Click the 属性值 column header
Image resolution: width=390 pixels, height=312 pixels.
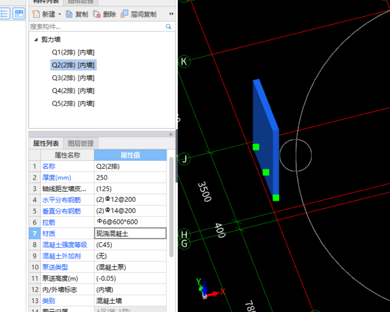(130, 155)
